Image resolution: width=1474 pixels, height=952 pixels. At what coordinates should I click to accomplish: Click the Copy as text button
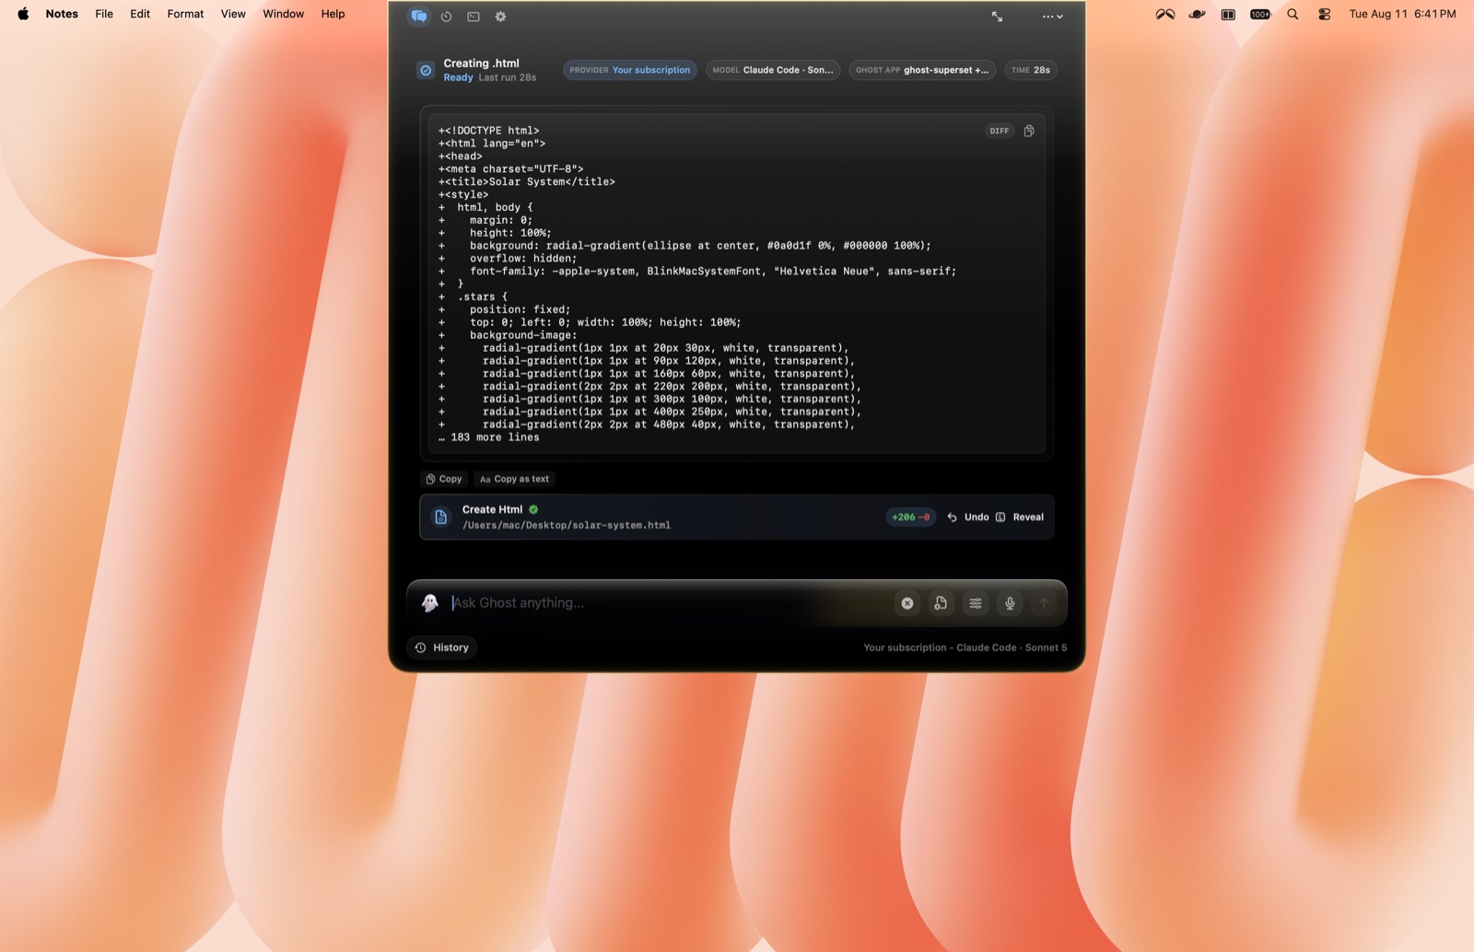coord(514,479)
